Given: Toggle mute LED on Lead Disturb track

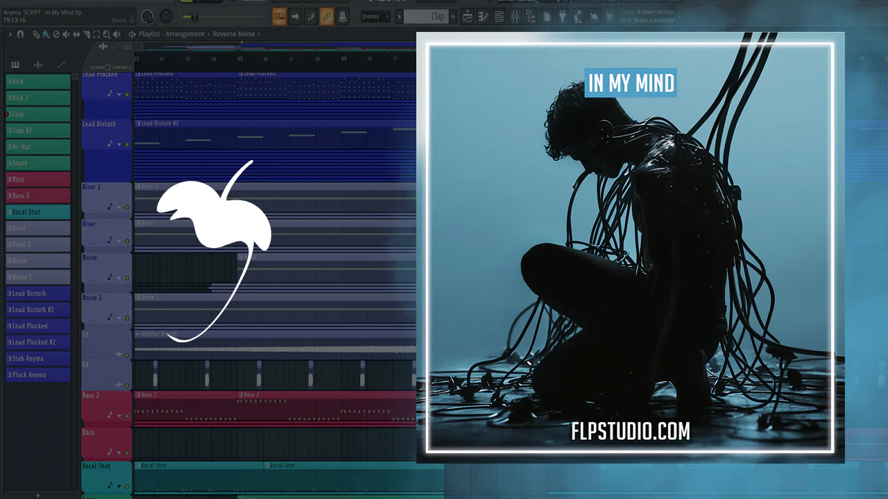Looking at the screenshot, I should tap(127, 145).
